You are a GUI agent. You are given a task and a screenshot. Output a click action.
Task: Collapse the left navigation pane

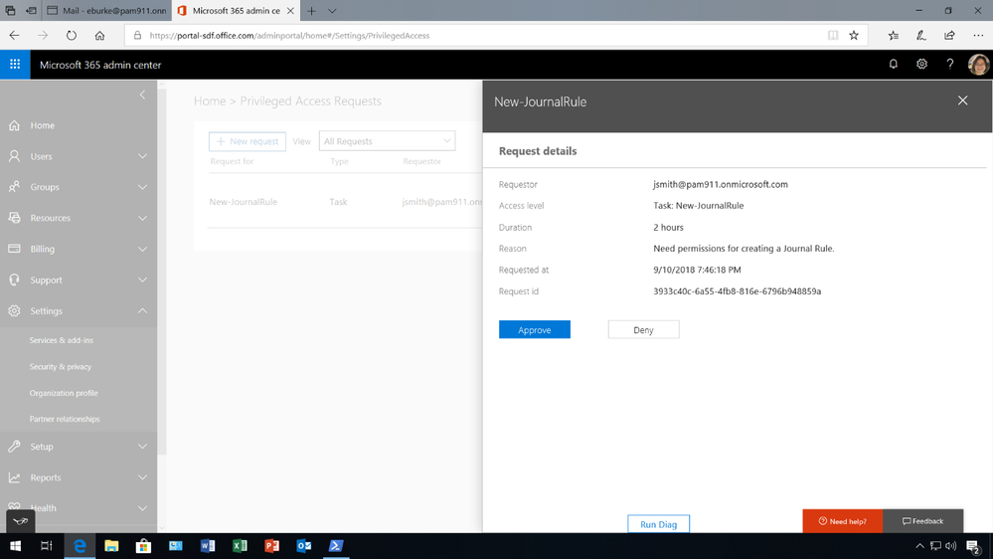pyautogui.click(x=142, y=94)
